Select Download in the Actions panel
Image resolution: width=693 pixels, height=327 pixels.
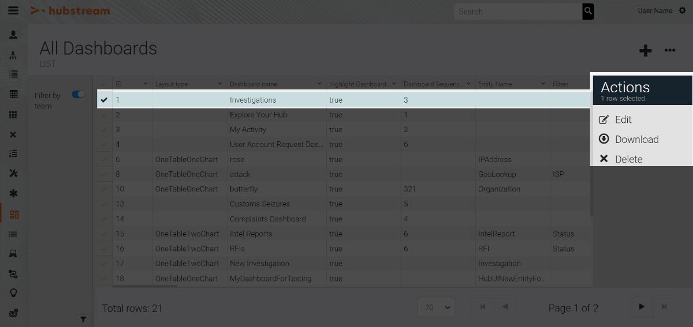click(x=636, y=140)
